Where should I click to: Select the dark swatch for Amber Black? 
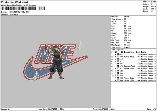pyautogui.click(x=118, y=78)
